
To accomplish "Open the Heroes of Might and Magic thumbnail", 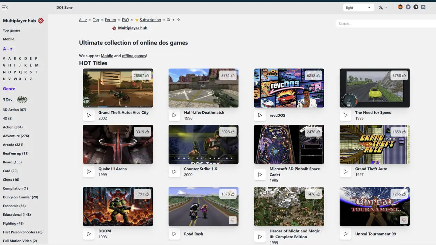I will [x=289, y=207].
